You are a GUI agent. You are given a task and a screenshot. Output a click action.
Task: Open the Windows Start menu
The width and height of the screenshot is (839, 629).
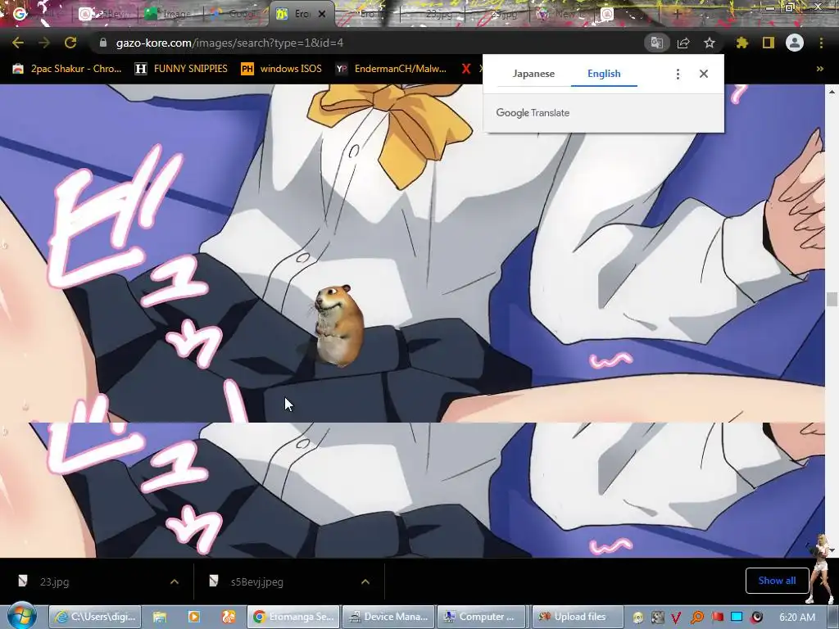tap(20, 617)
